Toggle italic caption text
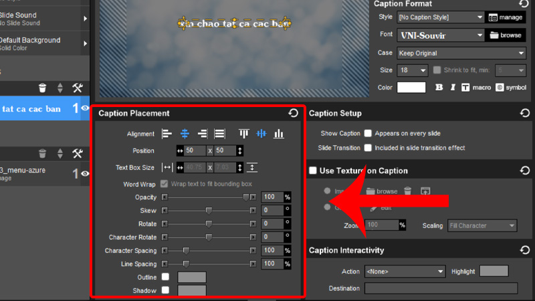The image size is (535, 301). (453, 88)
